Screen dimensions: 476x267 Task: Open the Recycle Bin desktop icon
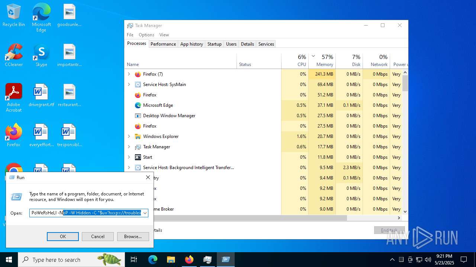pyautogui.click(x=14, y=16)
